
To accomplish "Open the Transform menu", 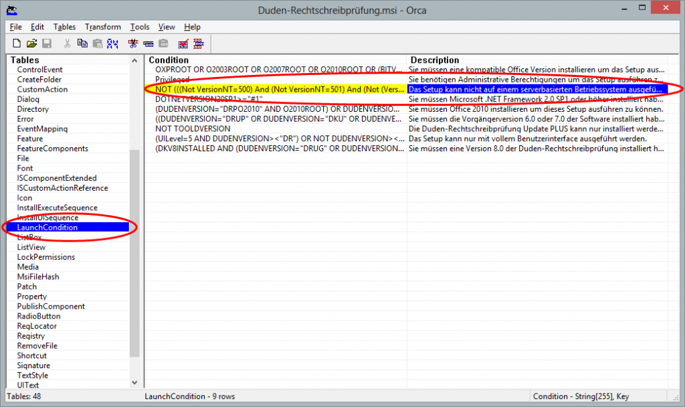I will (x=102, y=27).
